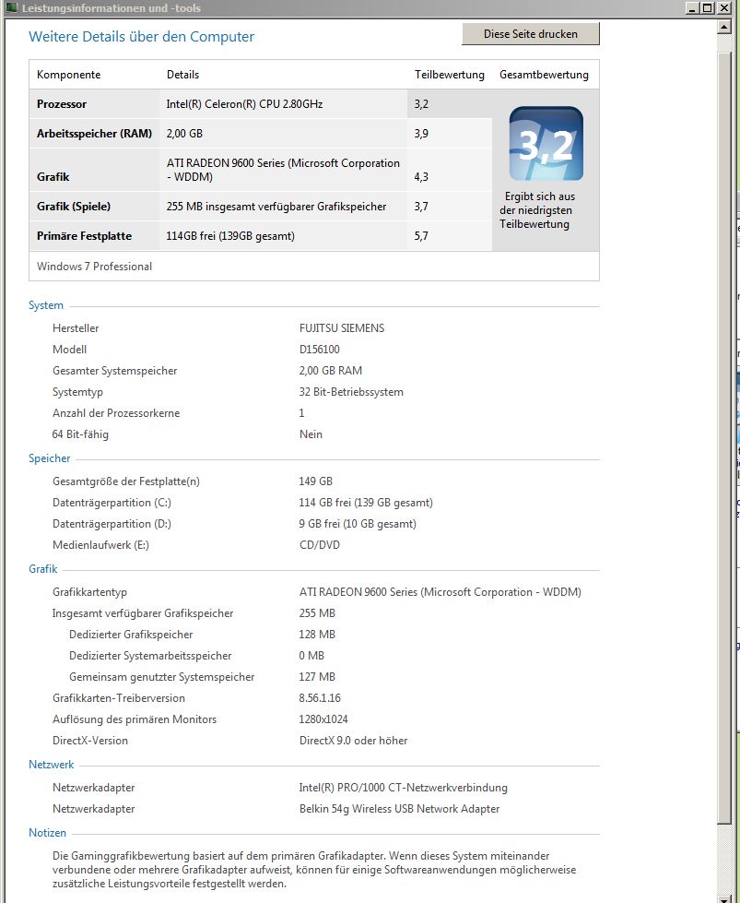Click the Speicher section heading
The image size is (740, 903).
click(50, 458)
